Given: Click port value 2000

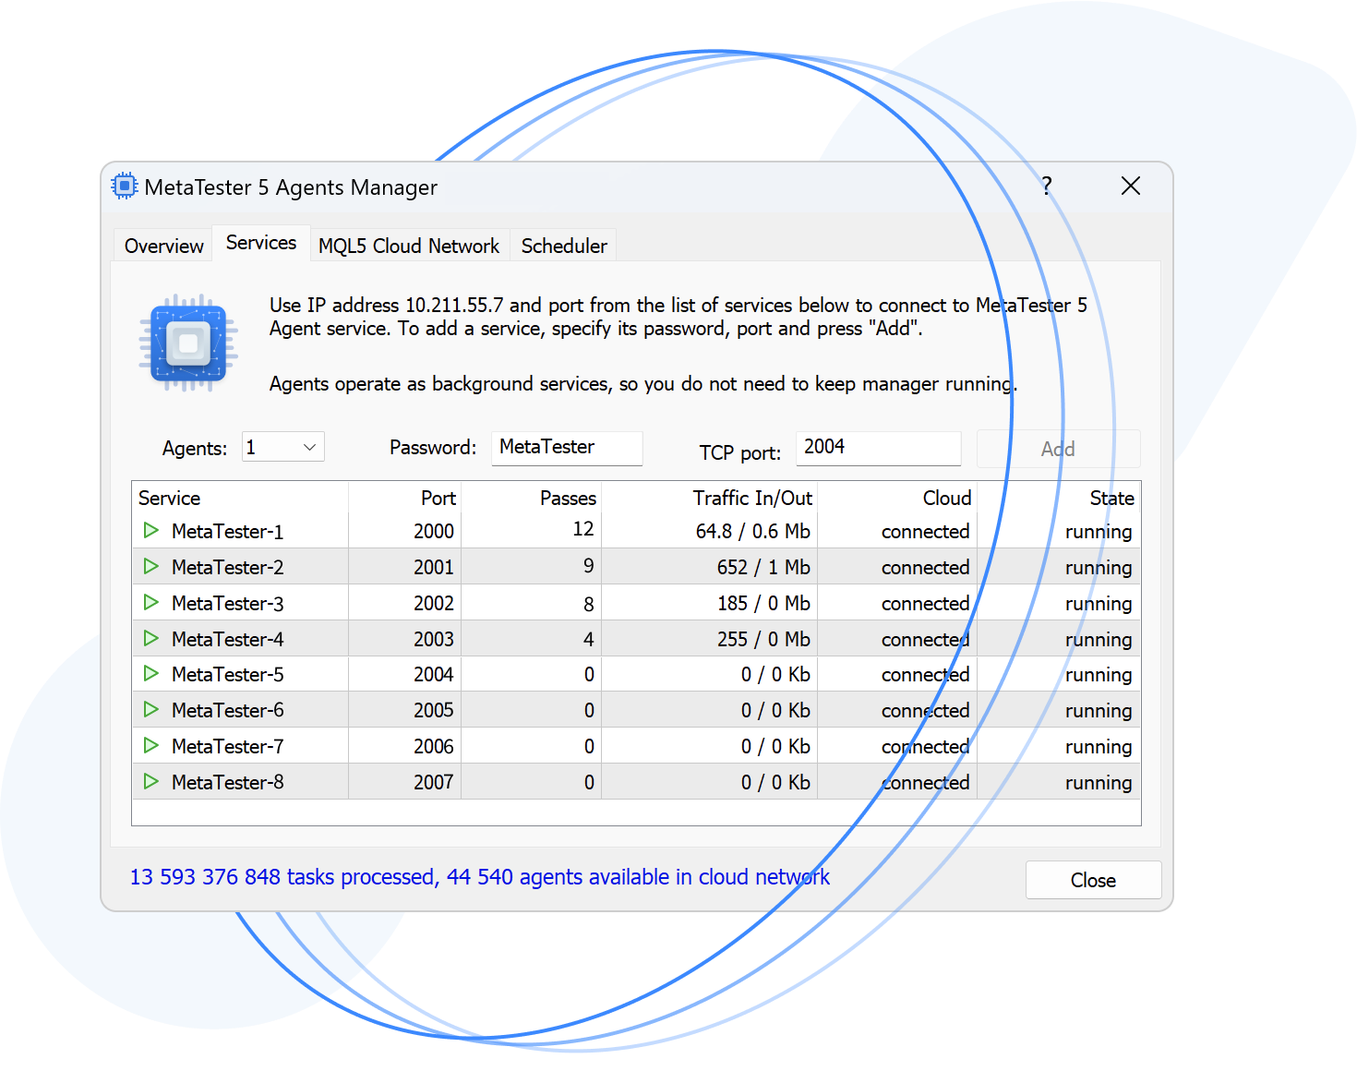Looking at the screenshot, I should point(434,531).
